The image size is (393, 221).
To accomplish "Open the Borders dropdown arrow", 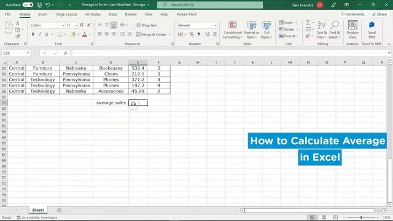I will tap(65, 34).
